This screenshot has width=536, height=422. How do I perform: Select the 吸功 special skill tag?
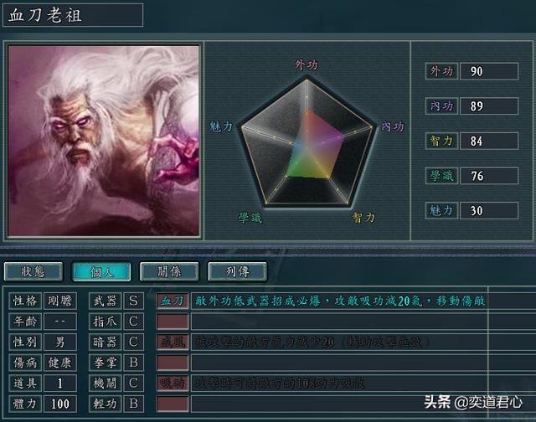coord(173,383)
